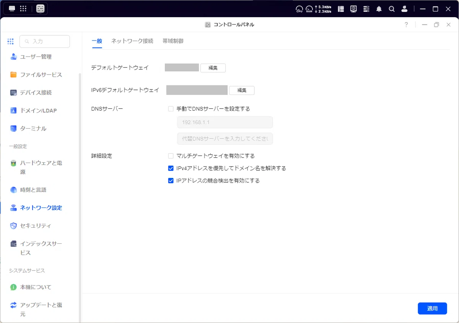Switch to the 帯域制御 tab
This screenshot has width=459, height=323.
click(x=173, y=41)
